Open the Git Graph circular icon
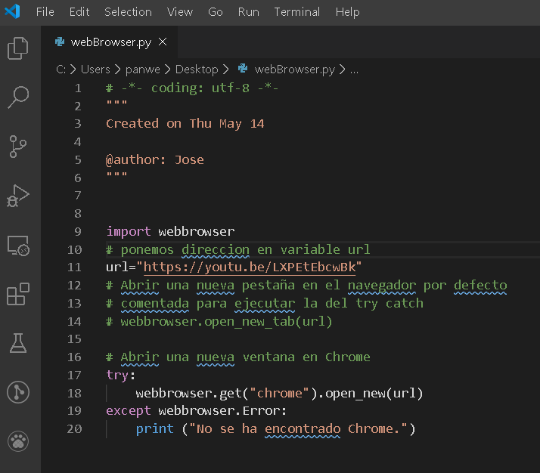This screenshot has height=473, width=540. [18, 392]
